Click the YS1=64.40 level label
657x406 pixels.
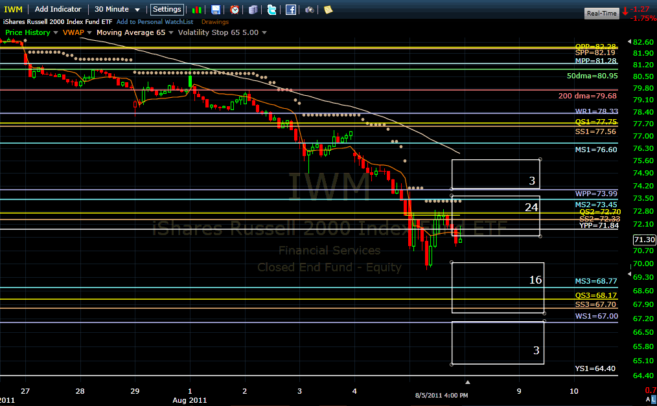(595, 368)
